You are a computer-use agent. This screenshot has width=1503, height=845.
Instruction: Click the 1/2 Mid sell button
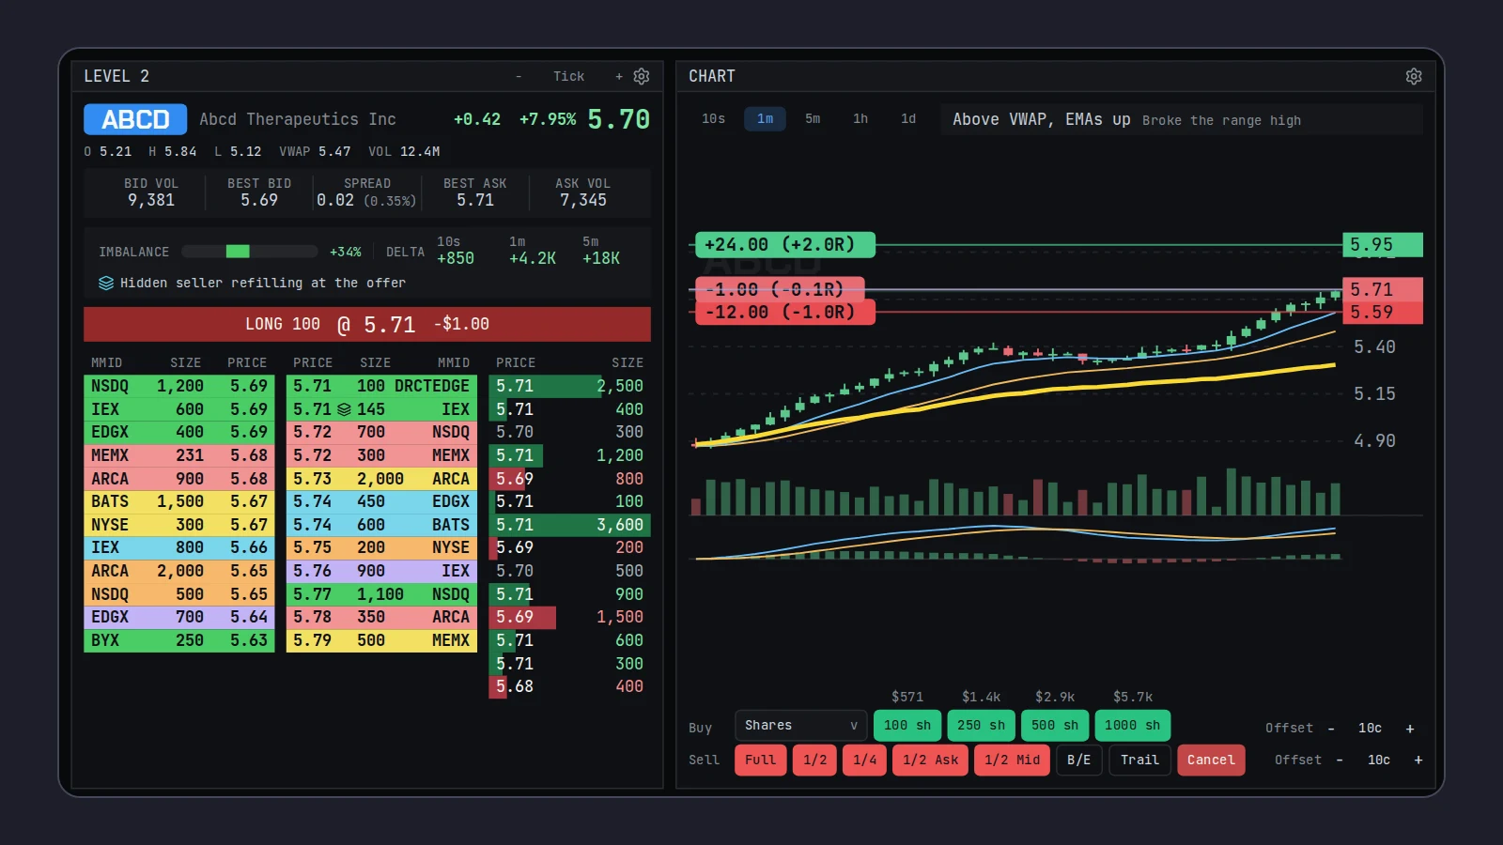[1013, 760]
